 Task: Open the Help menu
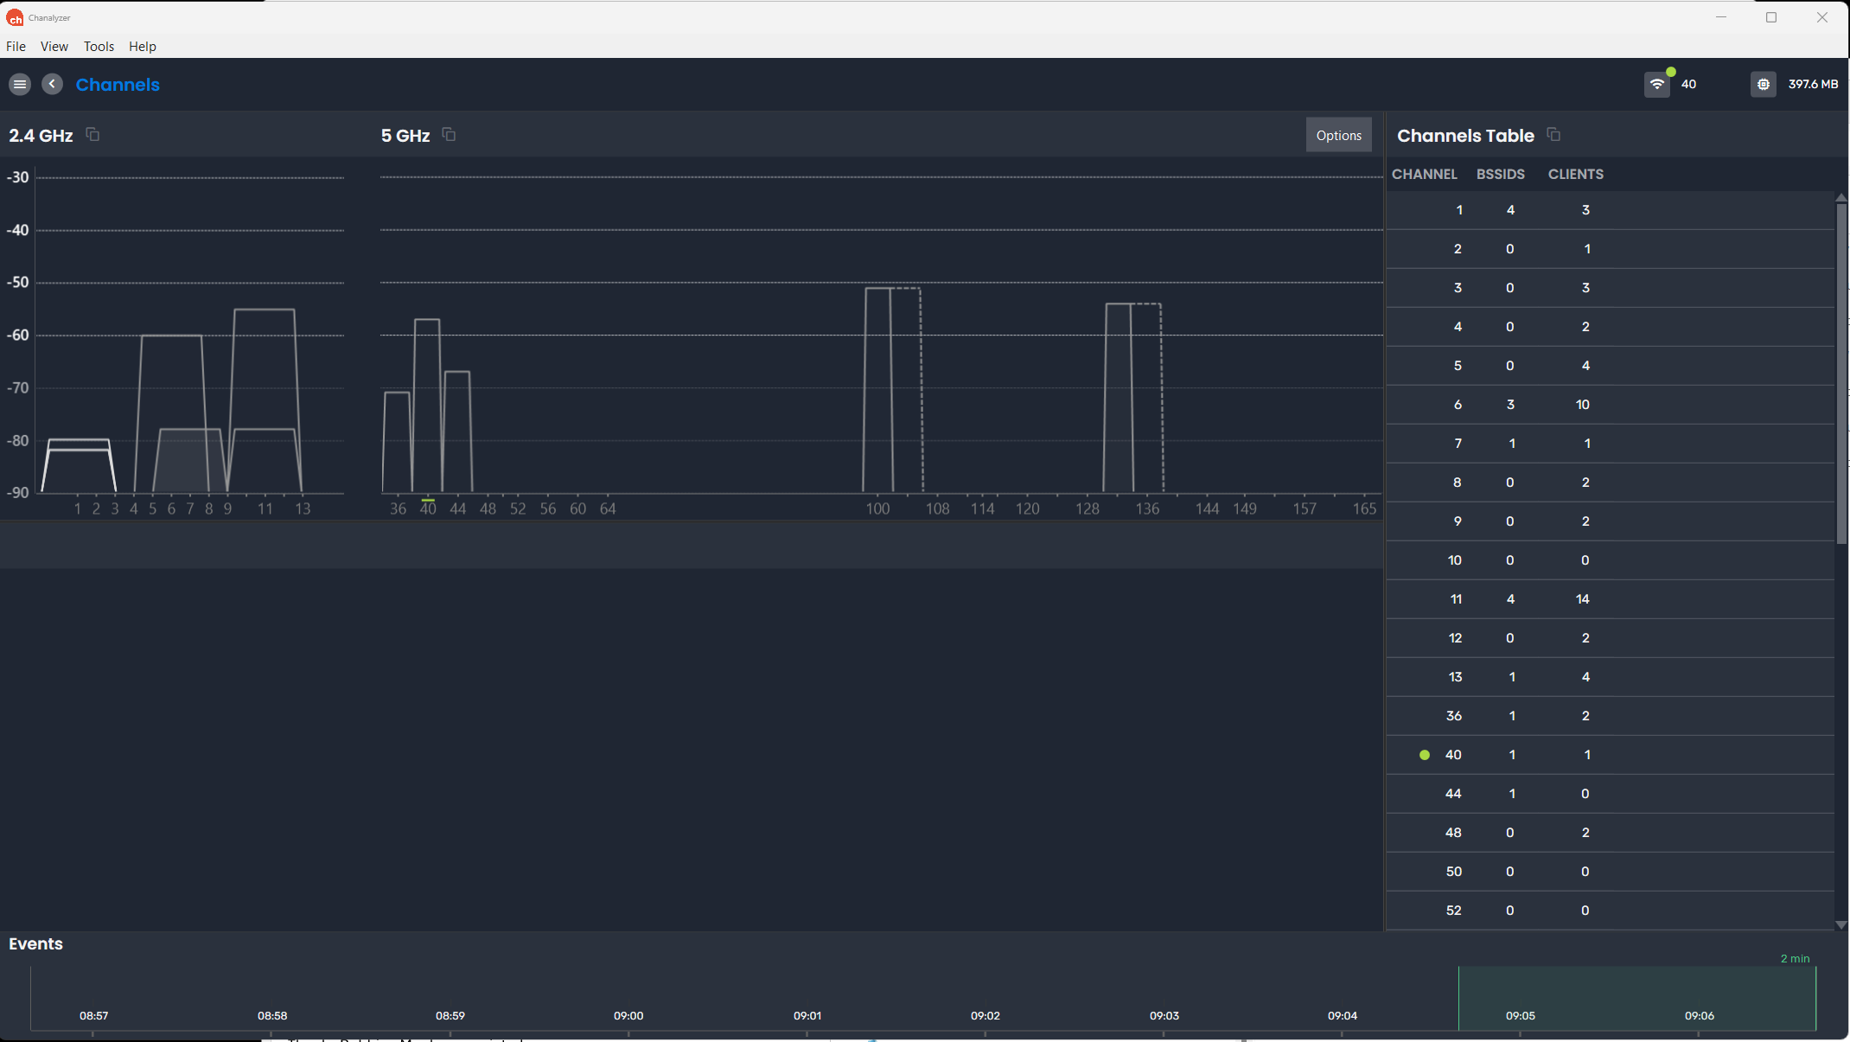(x=143, y=46)
